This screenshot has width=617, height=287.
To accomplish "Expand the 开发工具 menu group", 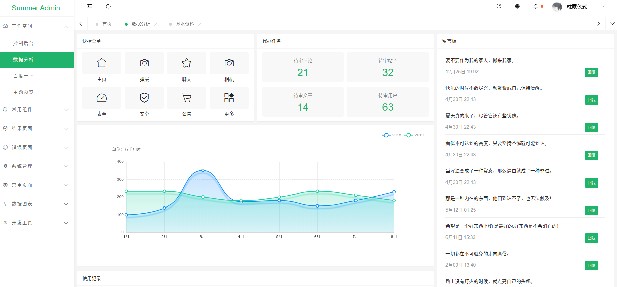I will [37, 223].
